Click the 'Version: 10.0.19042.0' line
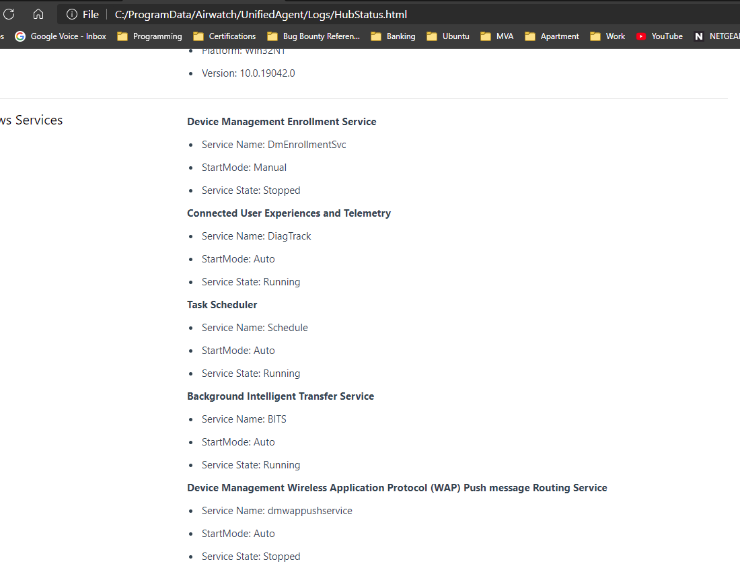Viewport: 740px width, 570px height. click(x=248, y=73)
